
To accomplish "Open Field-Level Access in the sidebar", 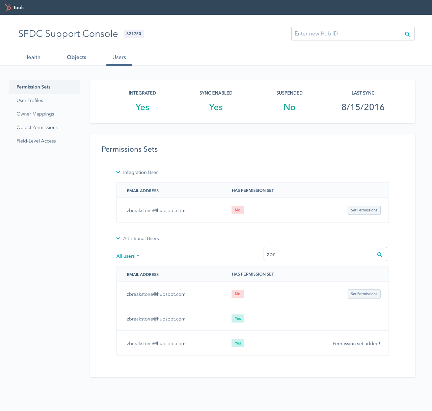I will tap(36, 141).
